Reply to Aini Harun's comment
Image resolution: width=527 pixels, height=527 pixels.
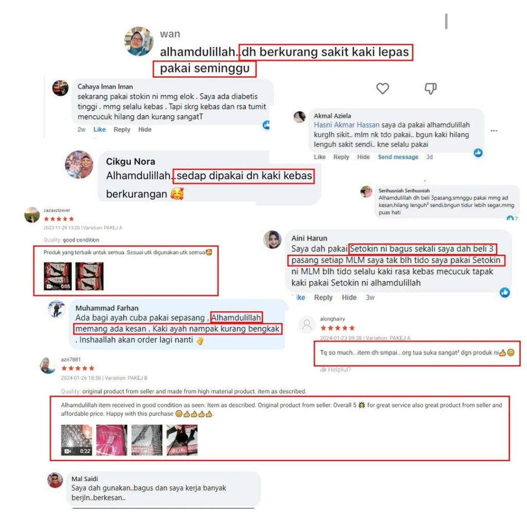[x=323, y=297]
